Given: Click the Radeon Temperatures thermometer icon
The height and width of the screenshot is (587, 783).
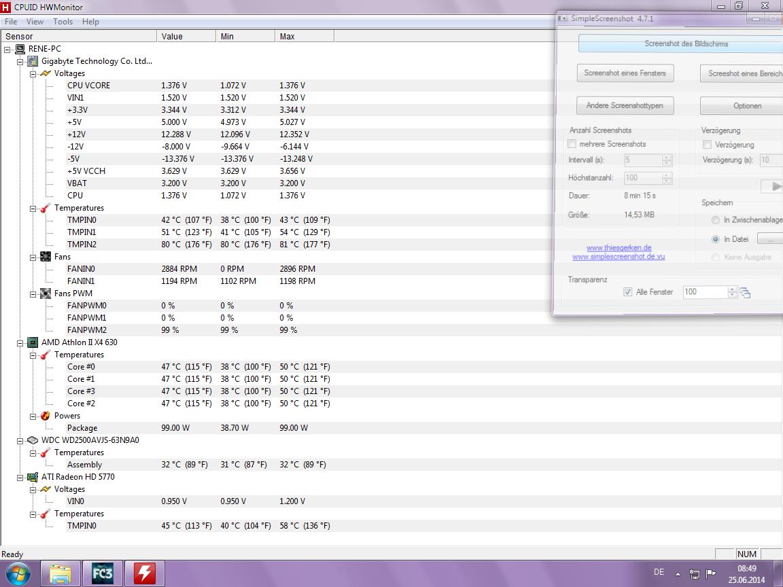Looking at the screenshot, I should (x=46, y=514).
